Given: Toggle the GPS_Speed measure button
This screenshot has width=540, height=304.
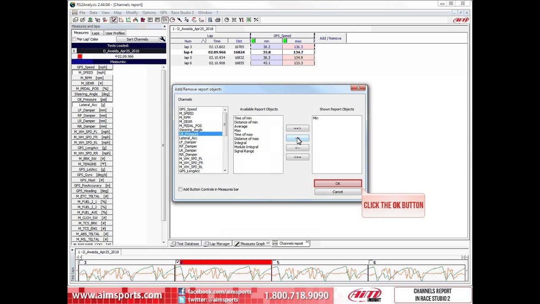Looking at the screenshot, I should click(x=92, y=67).
